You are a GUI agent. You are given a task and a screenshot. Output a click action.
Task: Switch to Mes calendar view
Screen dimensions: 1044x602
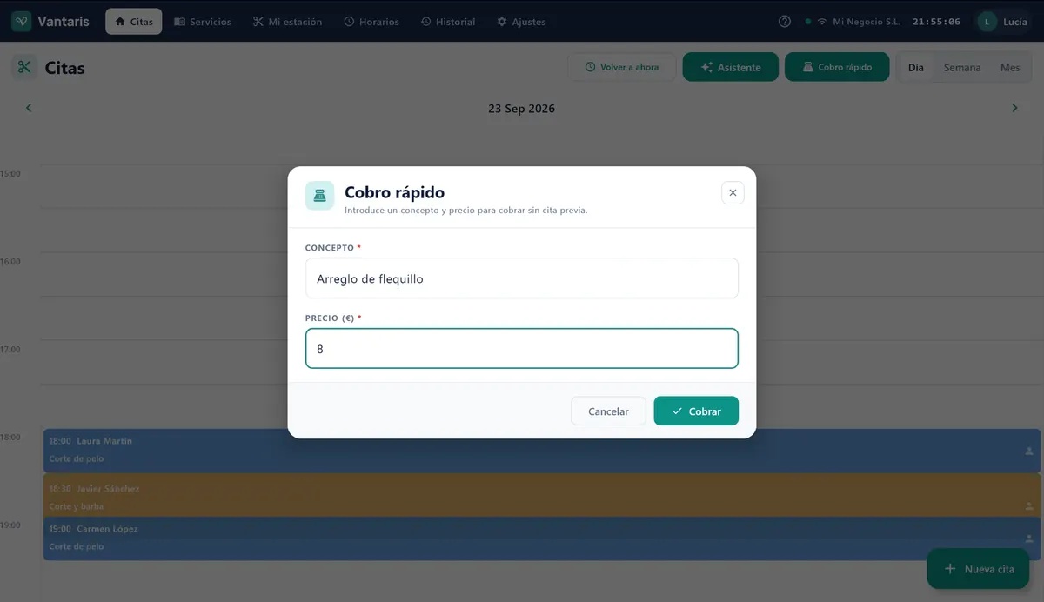click(1010, 67)
